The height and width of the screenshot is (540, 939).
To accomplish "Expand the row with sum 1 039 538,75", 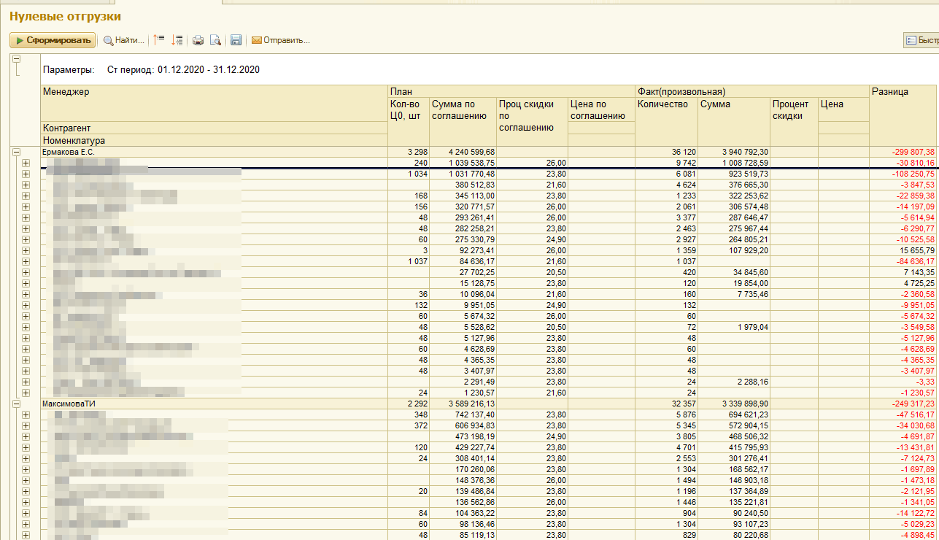I will tap(26, 163).
